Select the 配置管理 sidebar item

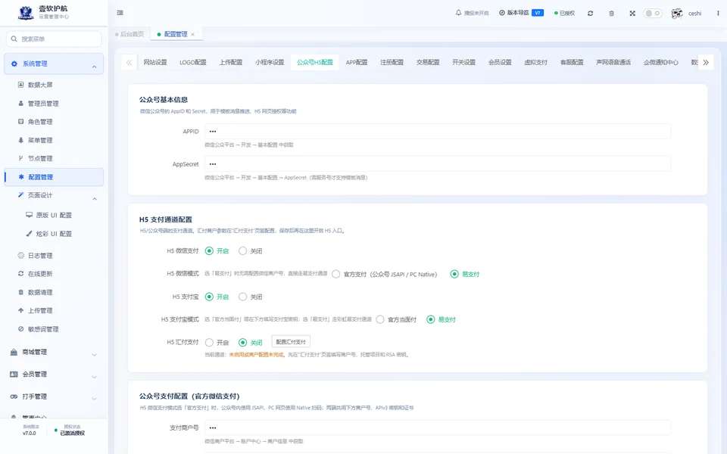point(54,177)
